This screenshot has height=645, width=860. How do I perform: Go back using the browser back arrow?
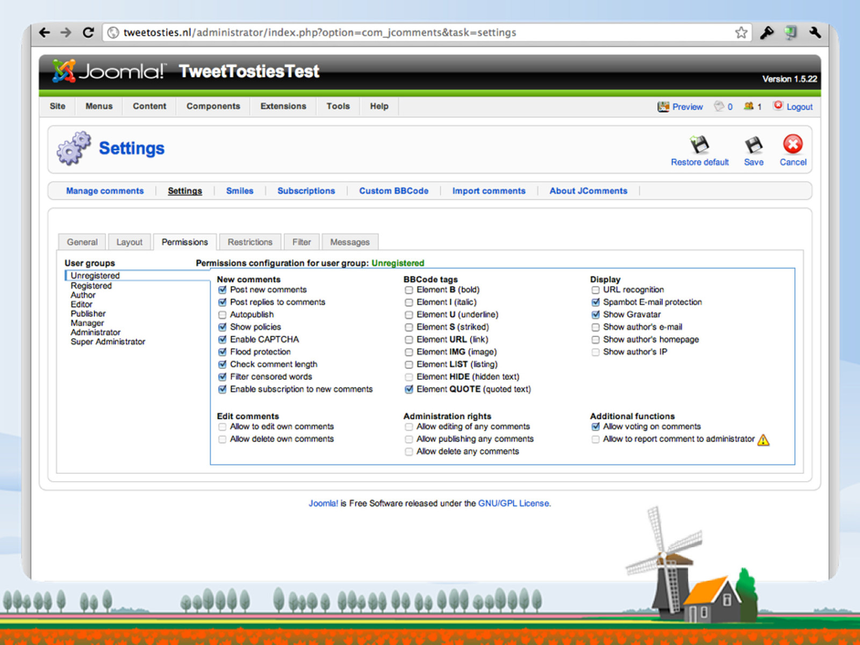click(45, 33)
